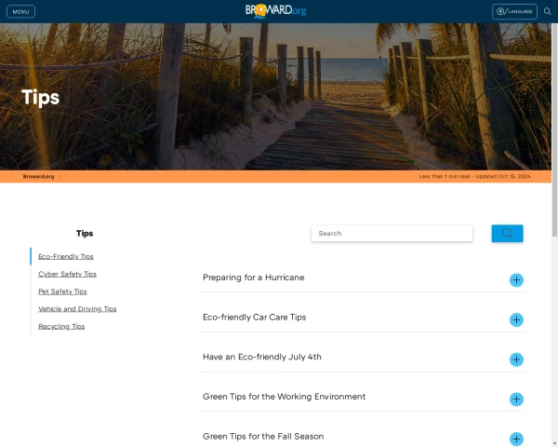Click the blue search submit button
Image resolution: width=558 pixels, height=447 pixels.
tap(507, 233)
